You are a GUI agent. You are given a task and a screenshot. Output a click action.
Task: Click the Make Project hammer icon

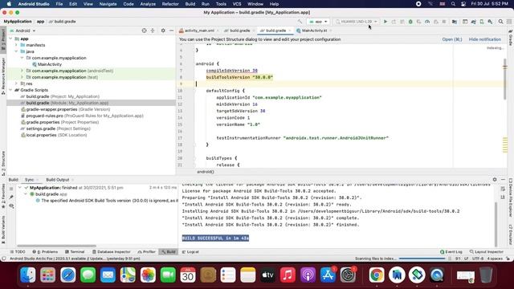[x=300, y=22]
